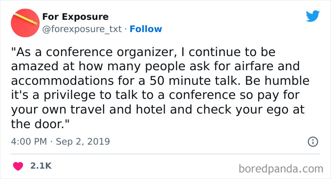
Task: Open the For Exposure profile avatar
Action: [x=25, y=23]
